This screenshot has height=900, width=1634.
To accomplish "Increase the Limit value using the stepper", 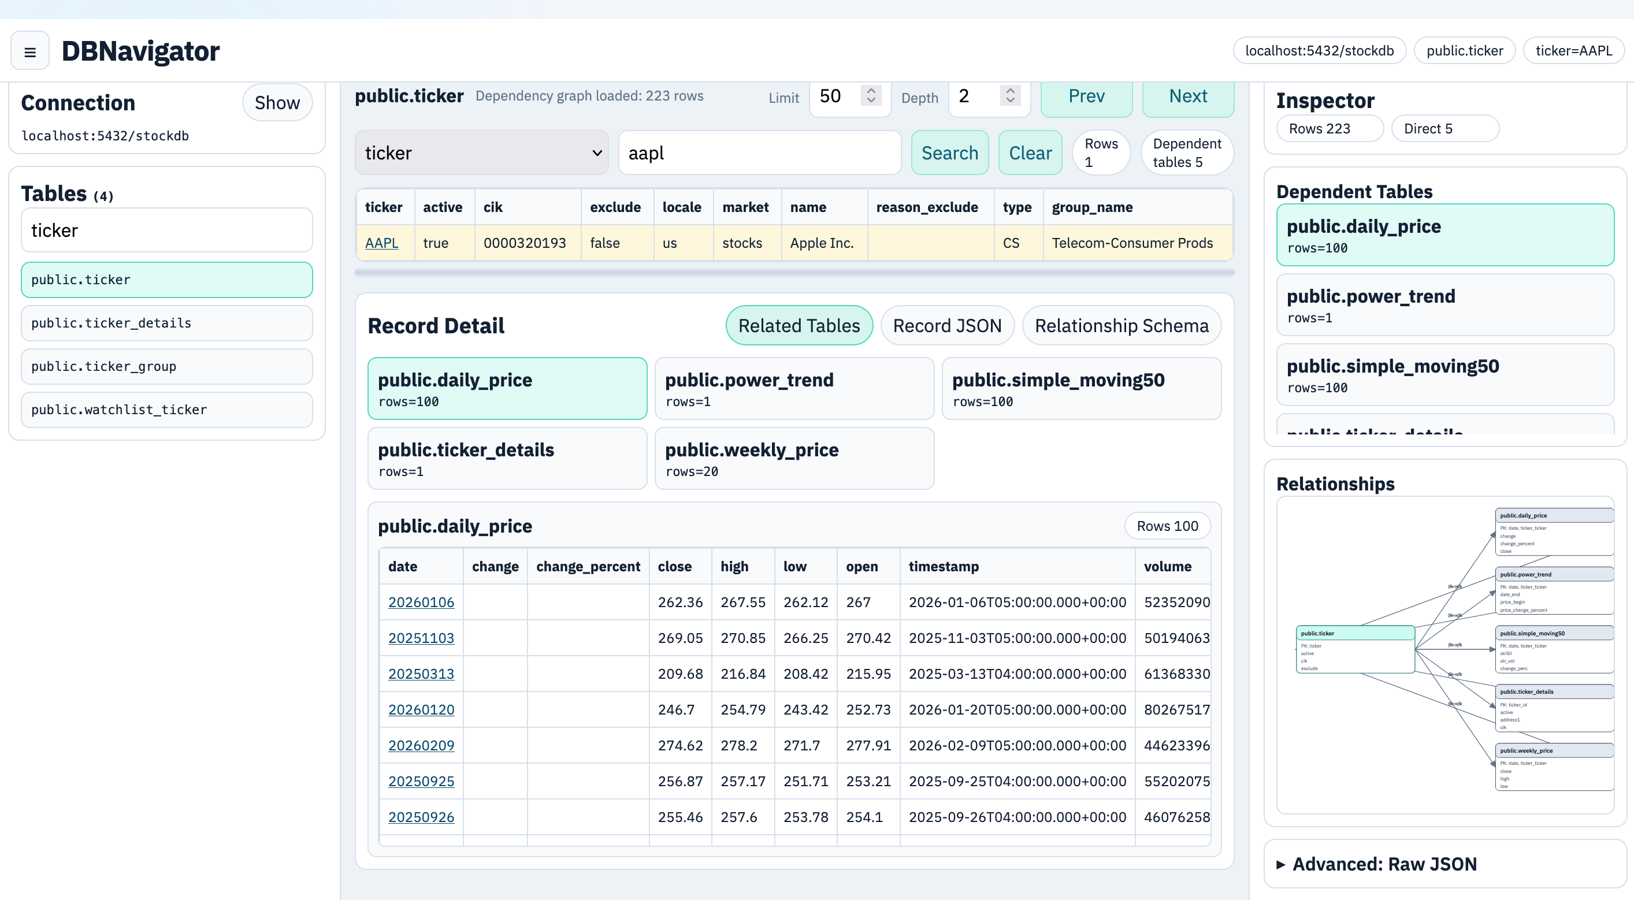I will point(870,90).
